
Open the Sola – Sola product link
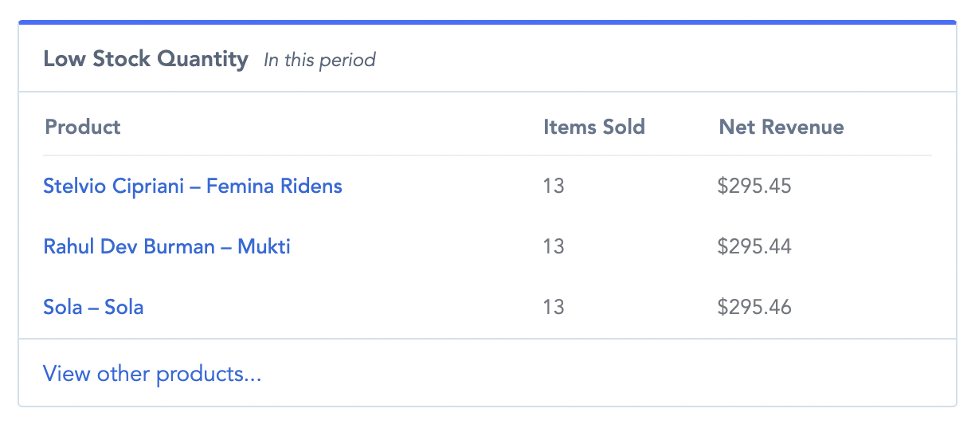point(93,307)
